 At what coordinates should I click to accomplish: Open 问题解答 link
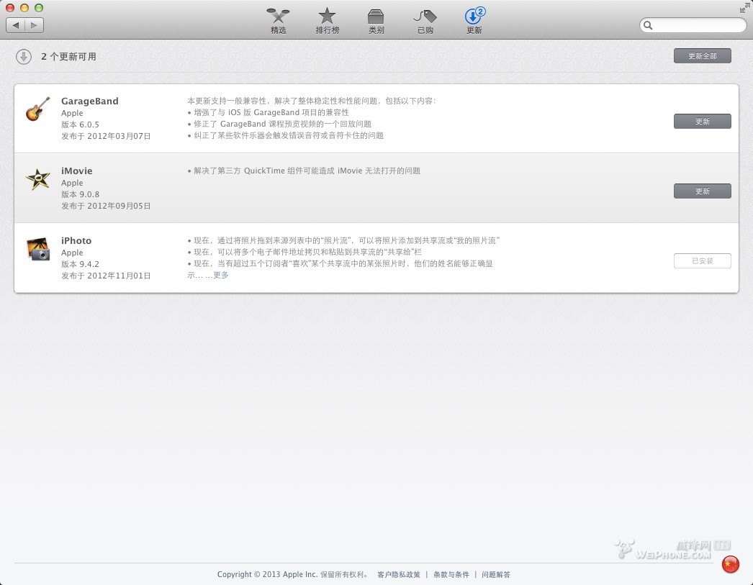point(496,574)
